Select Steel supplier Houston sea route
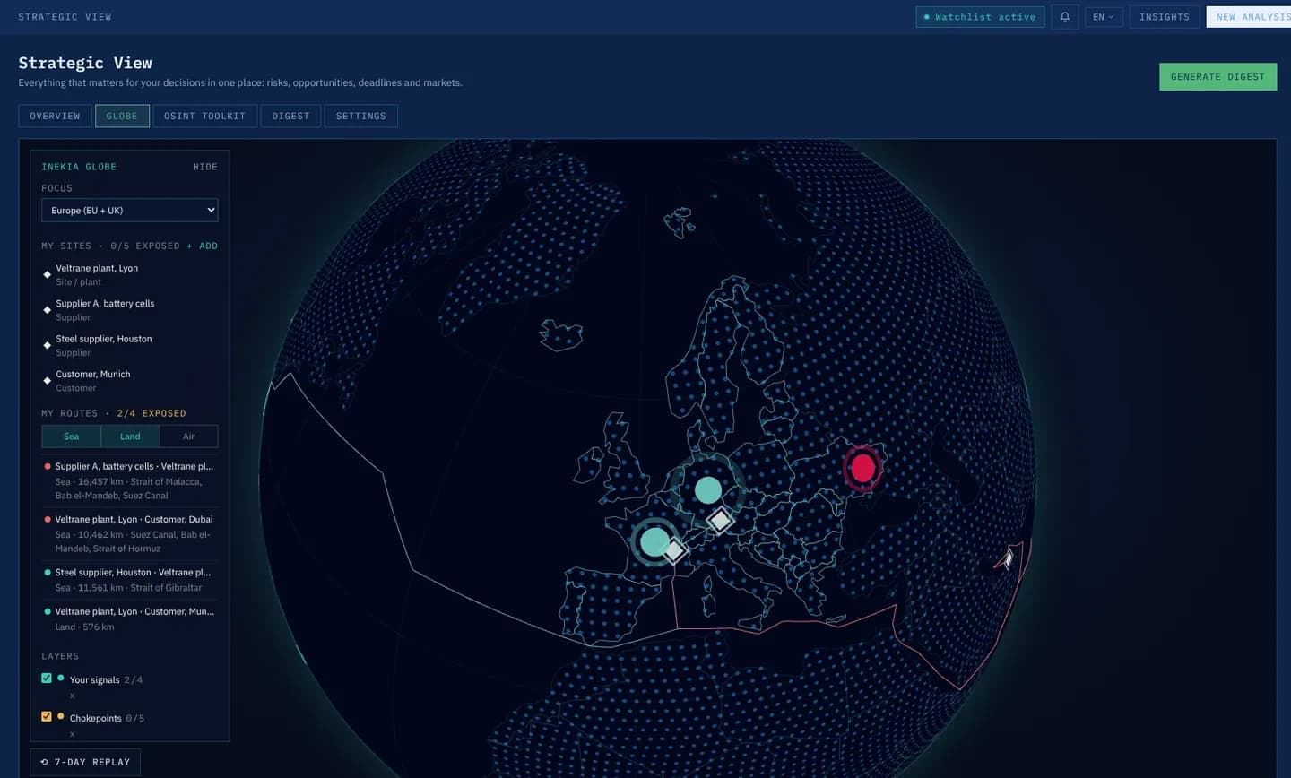1291x778 pixels. (x=129, y=580)
